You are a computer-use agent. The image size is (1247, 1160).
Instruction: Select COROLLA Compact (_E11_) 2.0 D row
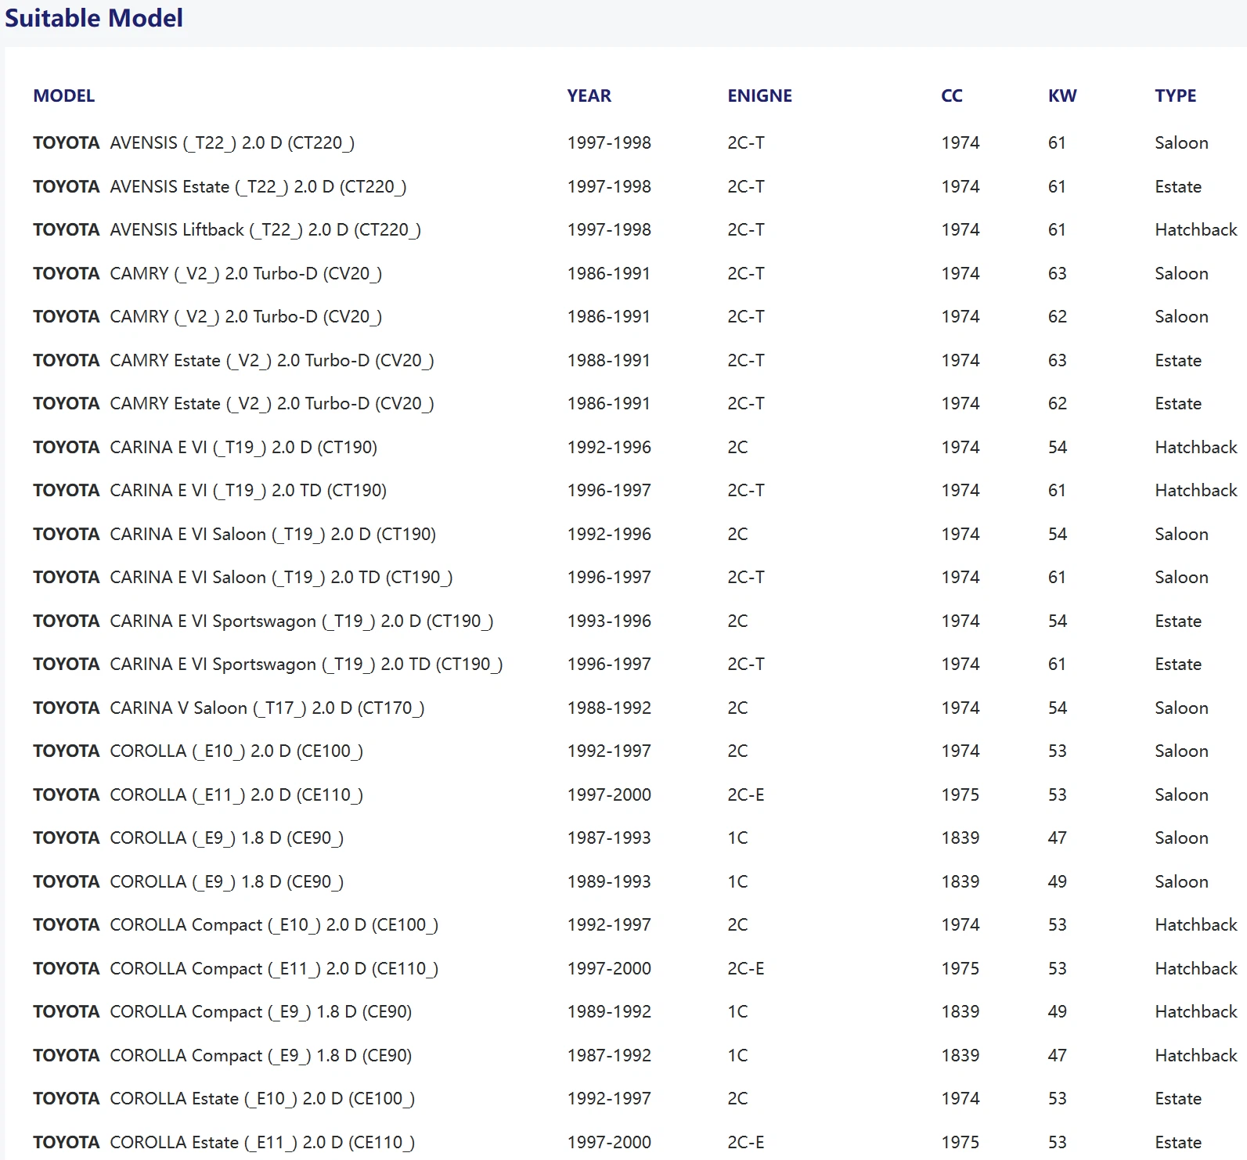pos(635,968)
